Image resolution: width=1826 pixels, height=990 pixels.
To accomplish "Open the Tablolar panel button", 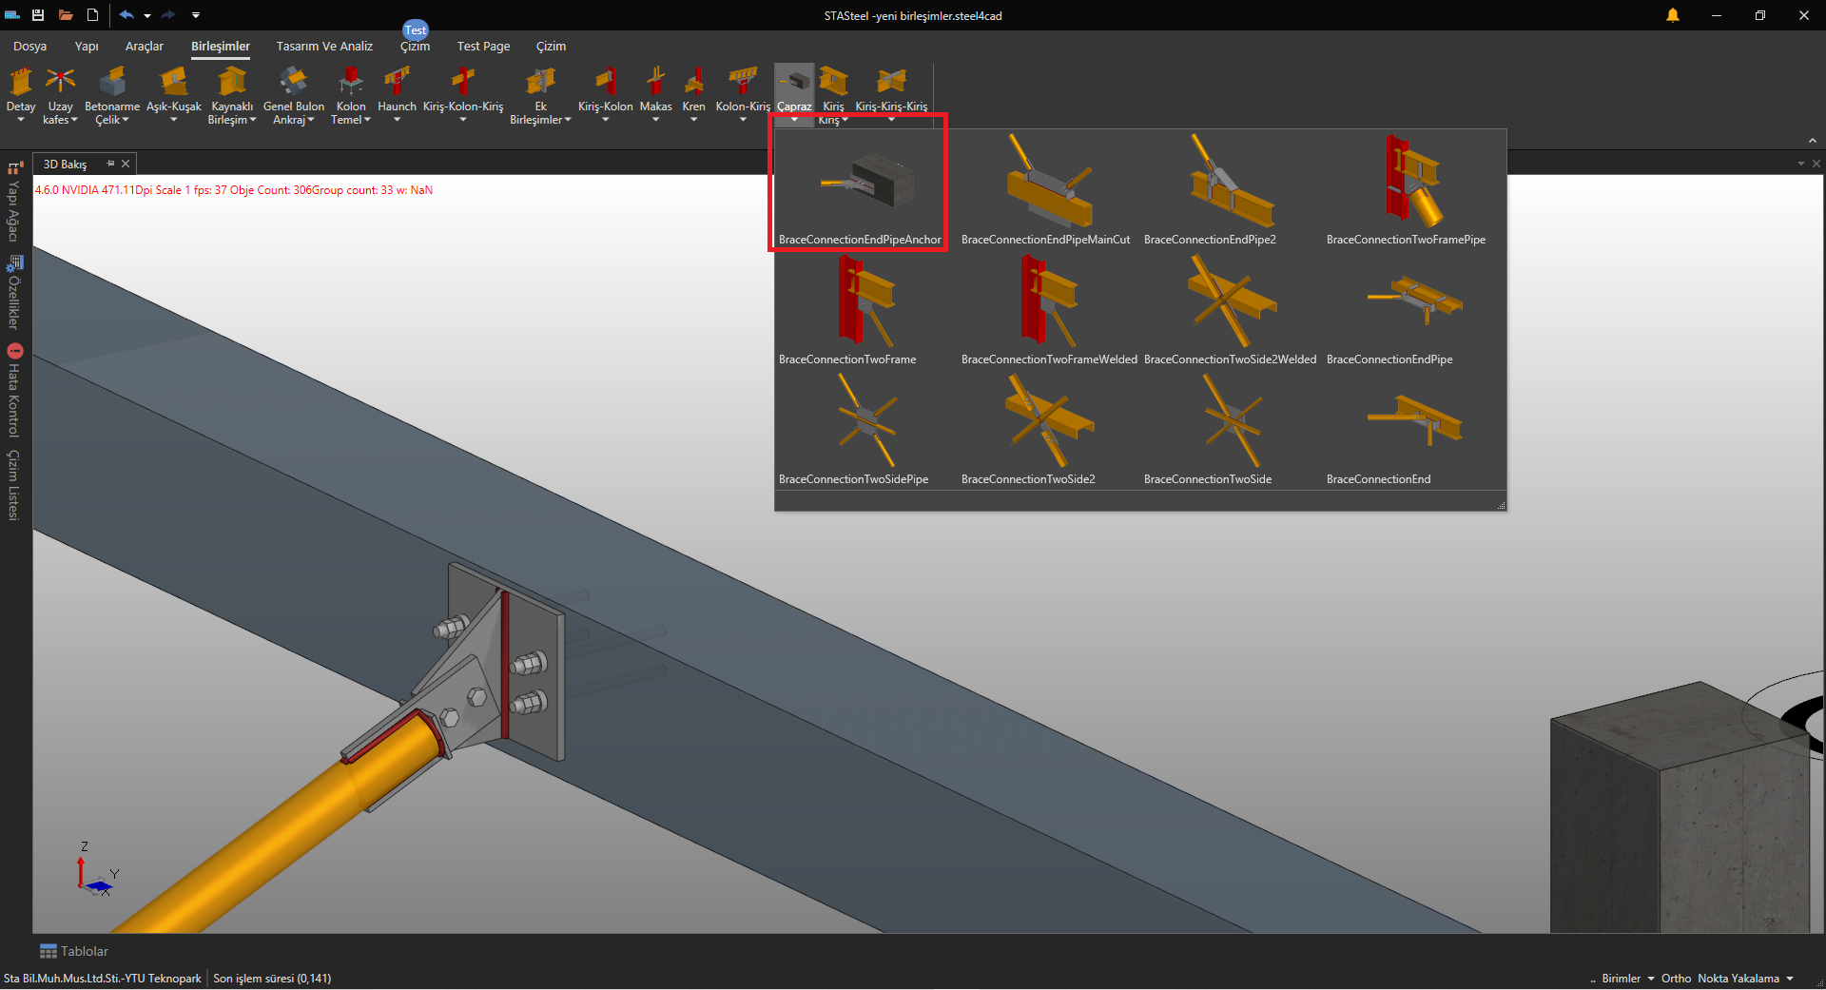I will 73,951.
